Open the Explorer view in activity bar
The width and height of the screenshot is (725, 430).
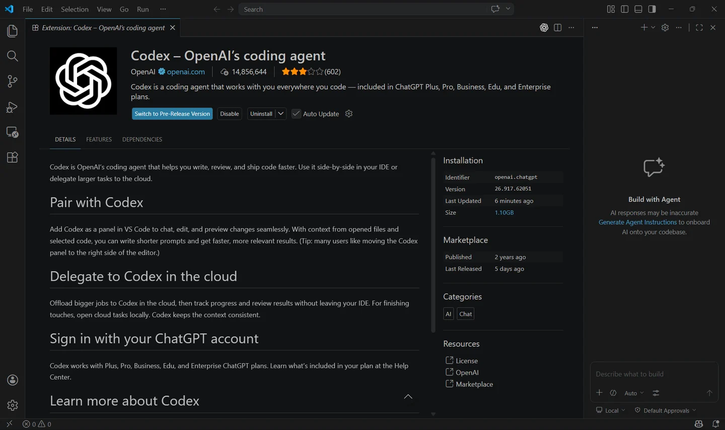(13, 31)
